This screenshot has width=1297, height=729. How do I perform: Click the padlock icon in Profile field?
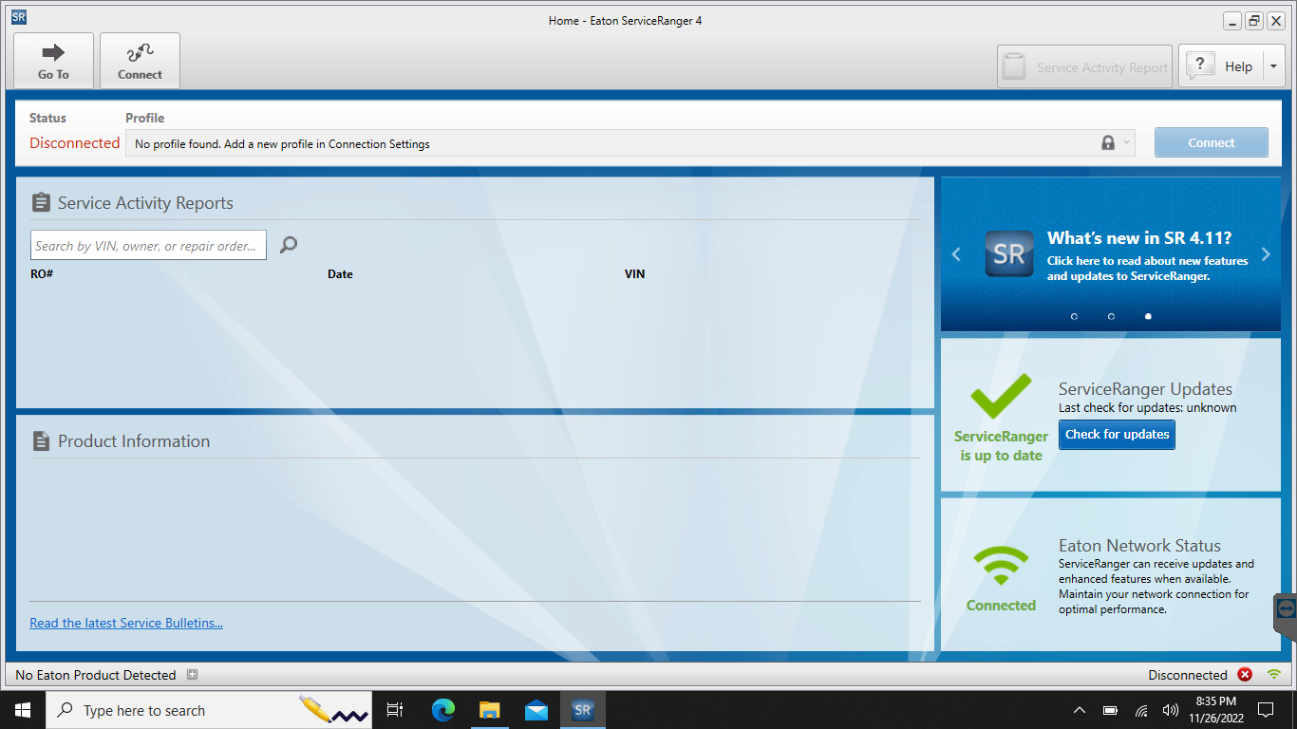(1107, 143)
